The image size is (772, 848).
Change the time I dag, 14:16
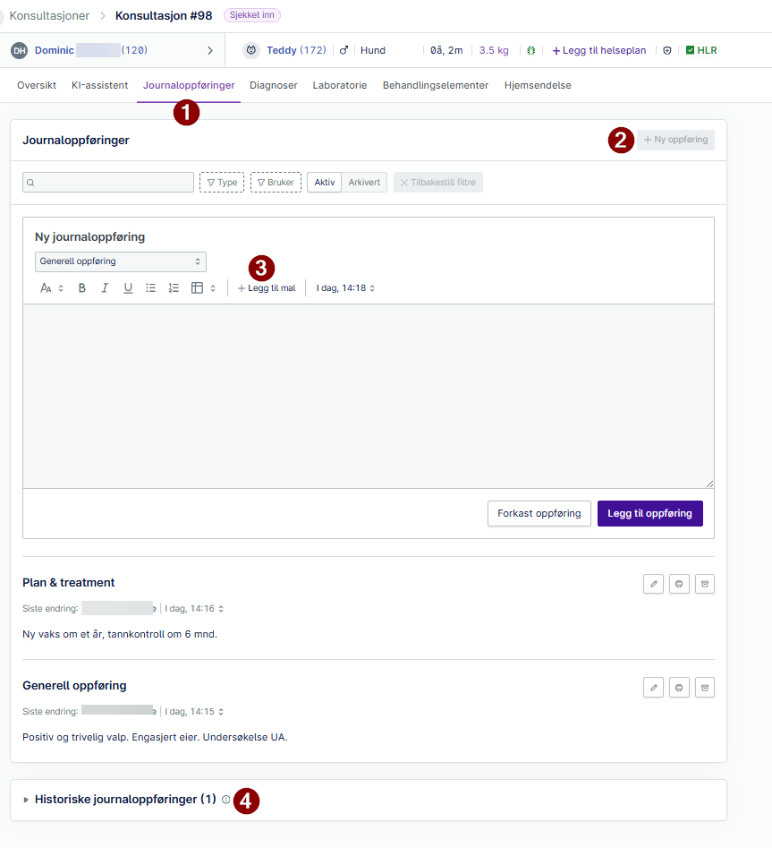coord(194,609)
